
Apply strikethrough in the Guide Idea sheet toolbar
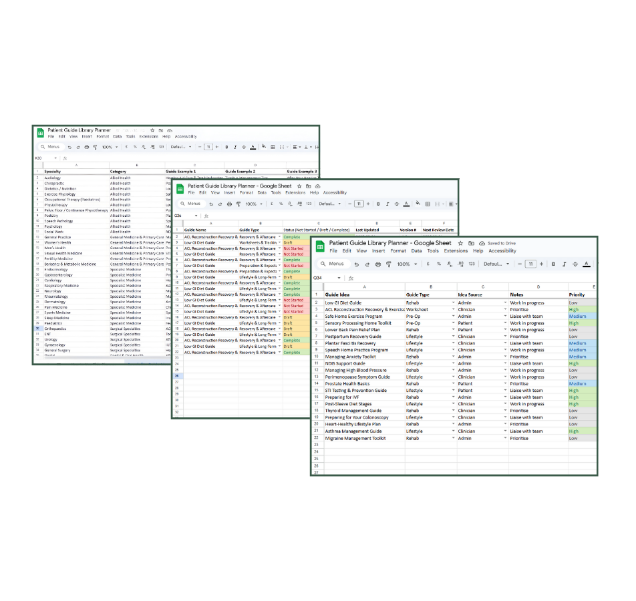(575, 264)
